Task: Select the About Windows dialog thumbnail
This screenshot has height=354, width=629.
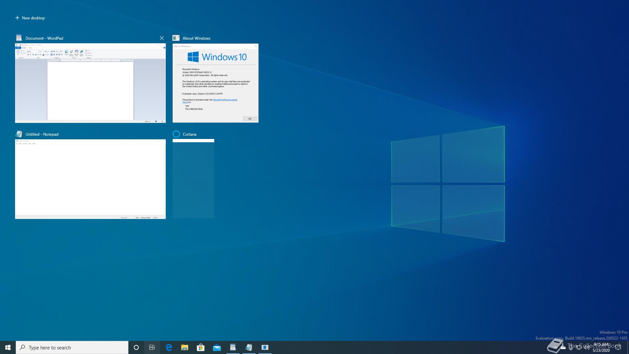Action: pos(216,83)
